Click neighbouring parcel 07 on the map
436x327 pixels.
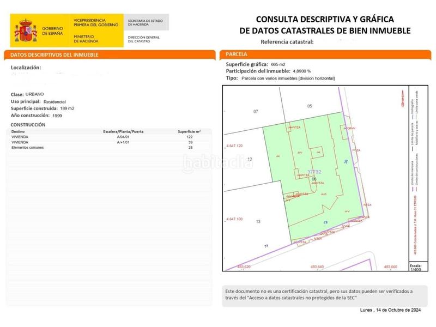click(255, 111)
